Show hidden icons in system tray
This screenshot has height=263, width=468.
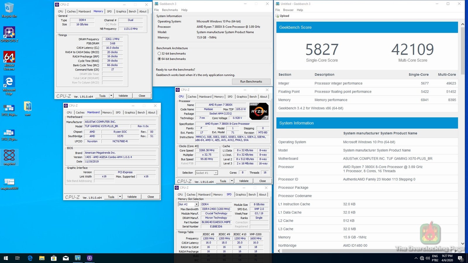click(416, 258)
